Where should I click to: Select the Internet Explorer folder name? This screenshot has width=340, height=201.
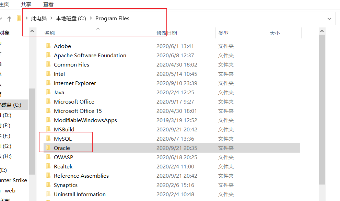pos(75,83)
